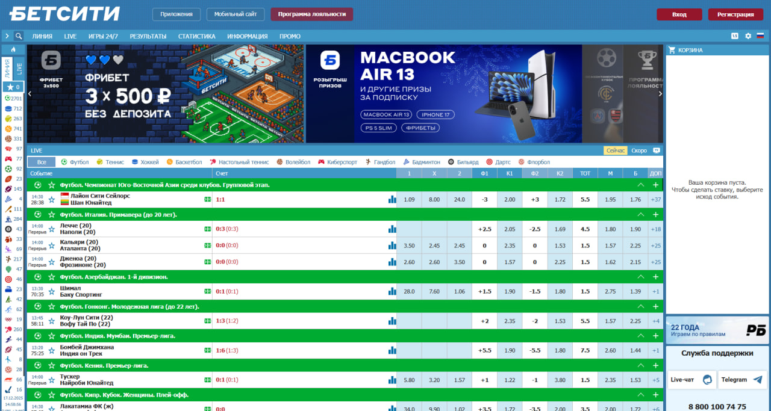
Task: Open the СТАТИСТИКА menu item
Action: 197,36
